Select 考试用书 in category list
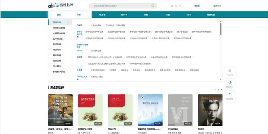This screenshot has width=268, height=134. coord(57,50)
